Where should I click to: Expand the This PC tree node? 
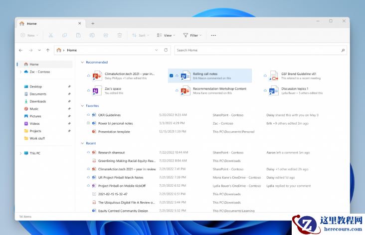21,153
